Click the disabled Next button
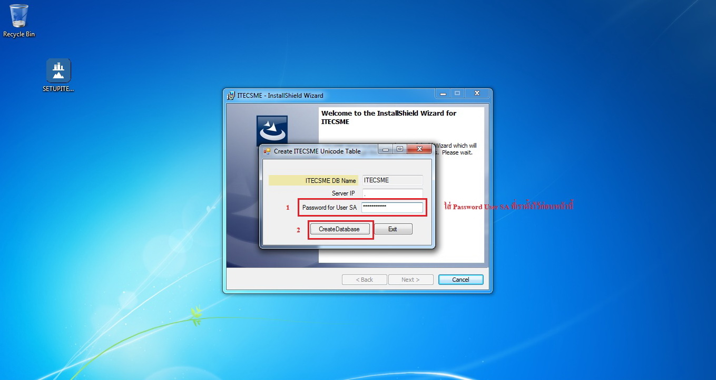The width and height of the screenshot is (716, 380). (x=410, y=280)
